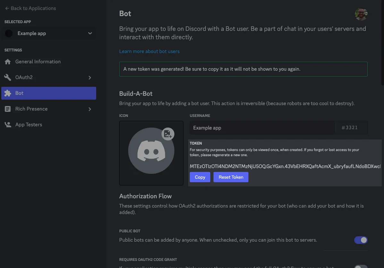The image size is (384, 268).
Task: Click the General Information home icon
Action: [8, 62]
